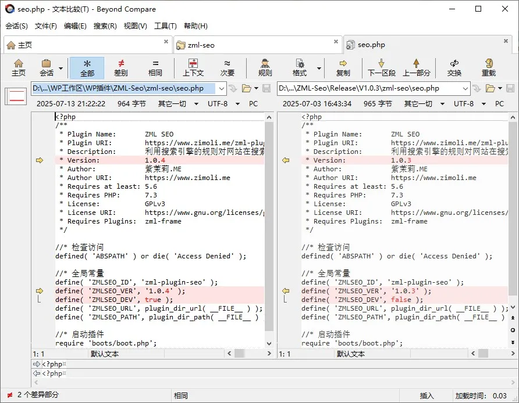Open the Help (帮助) menu

(195, 26)
